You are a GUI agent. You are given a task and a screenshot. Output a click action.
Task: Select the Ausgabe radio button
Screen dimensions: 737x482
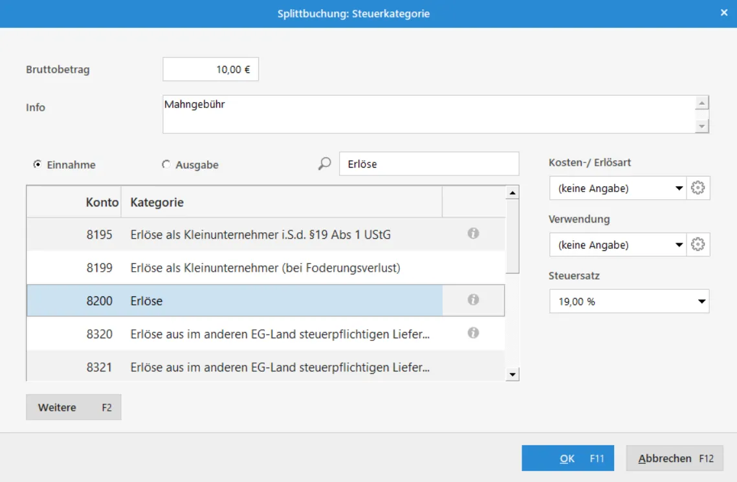(x=166, y=165)
